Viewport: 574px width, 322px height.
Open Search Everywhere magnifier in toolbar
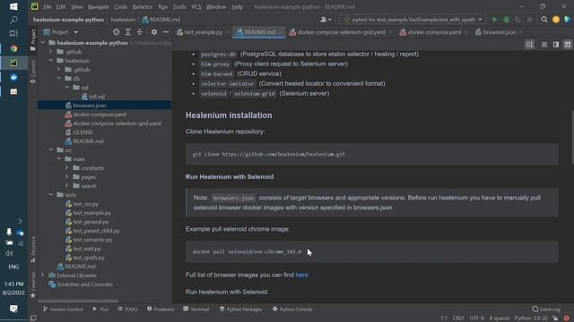click(x=544, y=20)
